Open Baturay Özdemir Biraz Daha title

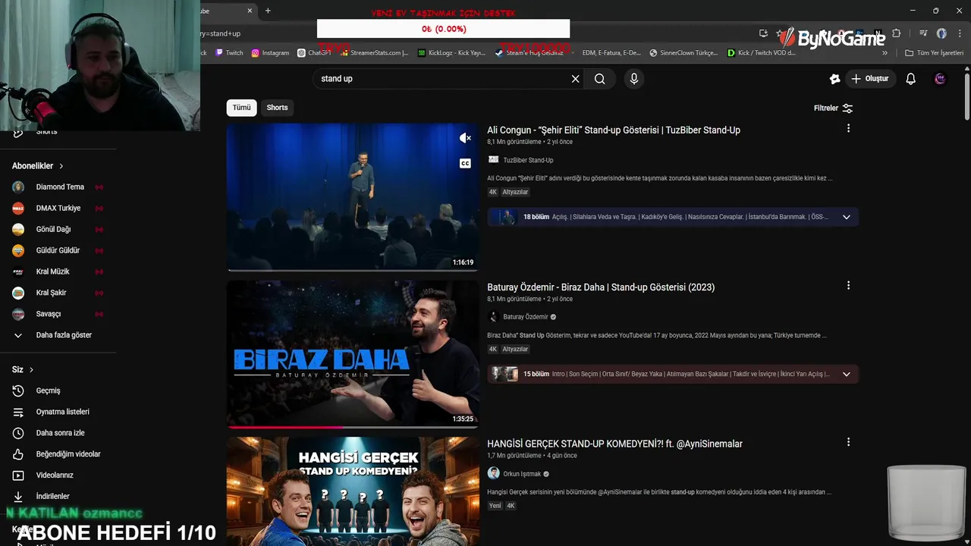601,287
